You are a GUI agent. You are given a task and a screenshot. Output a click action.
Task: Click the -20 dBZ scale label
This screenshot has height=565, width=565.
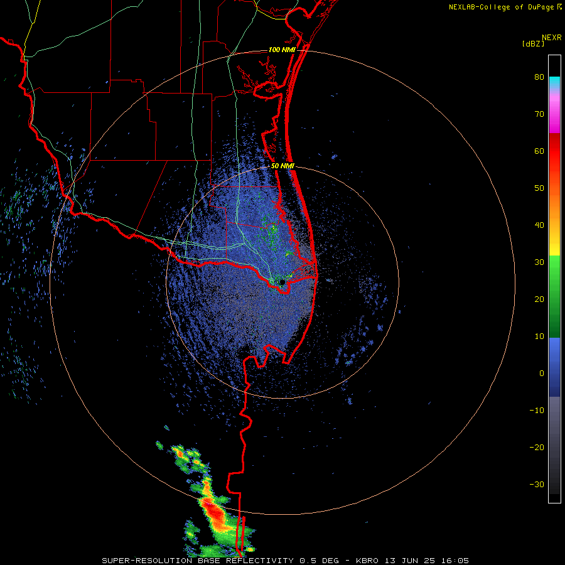tap(537, 448)
